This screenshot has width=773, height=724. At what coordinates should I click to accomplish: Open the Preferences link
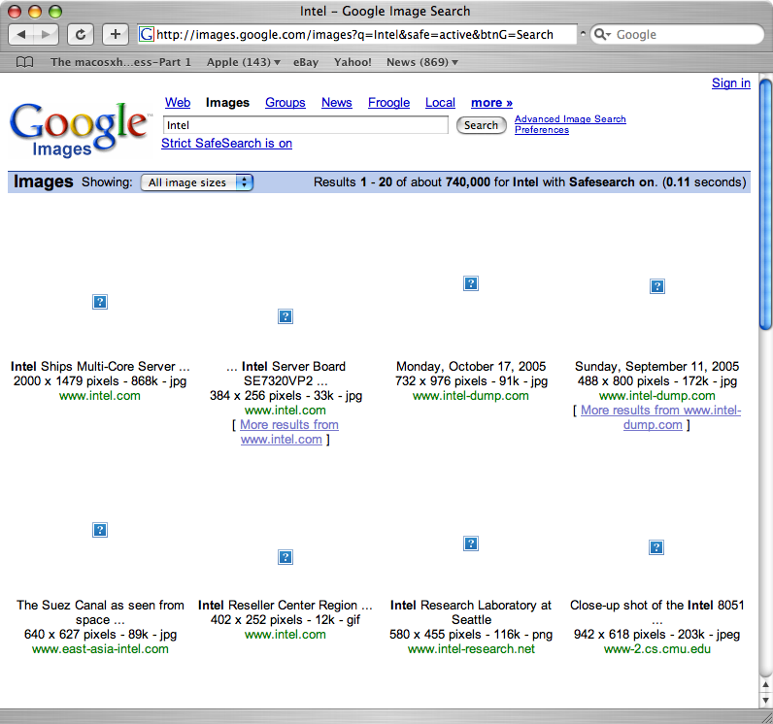[542, 130]
